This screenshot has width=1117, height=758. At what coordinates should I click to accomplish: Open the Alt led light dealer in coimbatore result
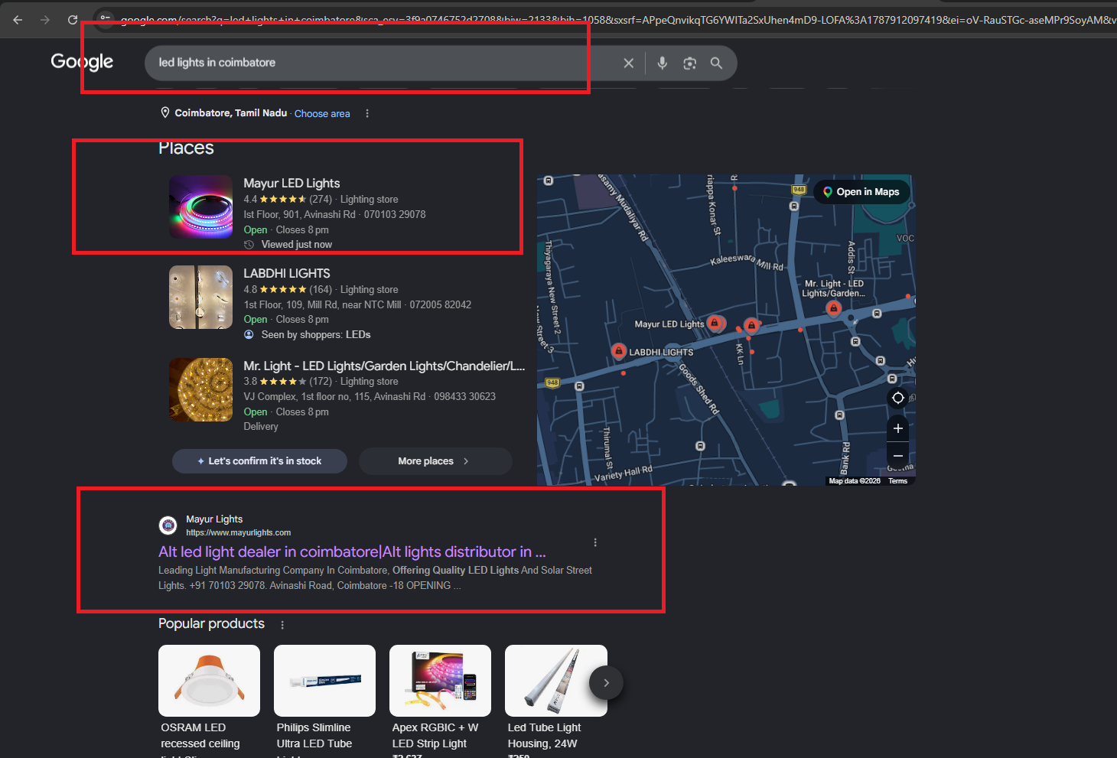(x=352, y=551)
